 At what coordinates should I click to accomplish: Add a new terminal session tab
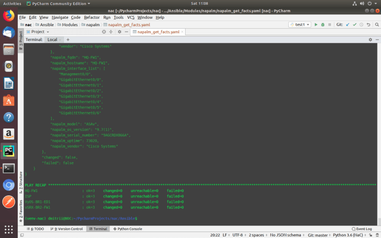pos(68,40)
